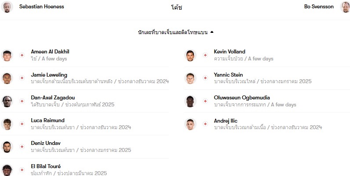Screen dimensions: 350x176
Task: Select the Bo Svensson name link
Action: tap(319, 7)
